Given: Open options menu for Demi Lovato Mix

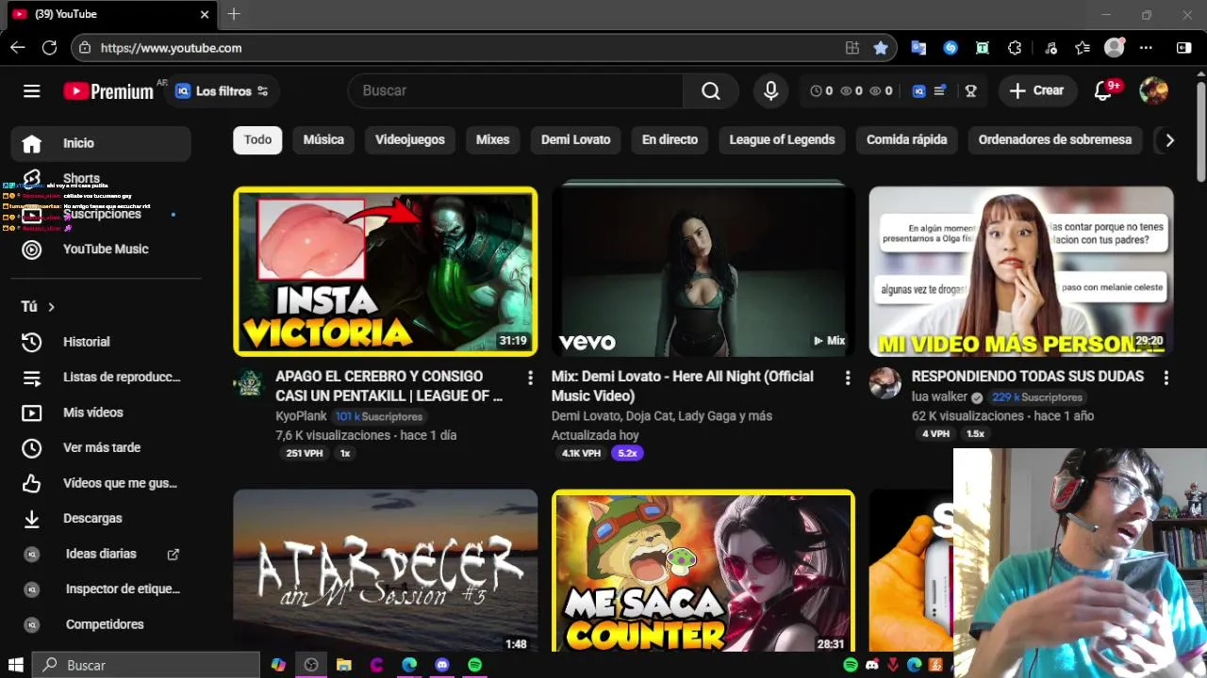Looking at the screenshot, I should coord(848,378).
